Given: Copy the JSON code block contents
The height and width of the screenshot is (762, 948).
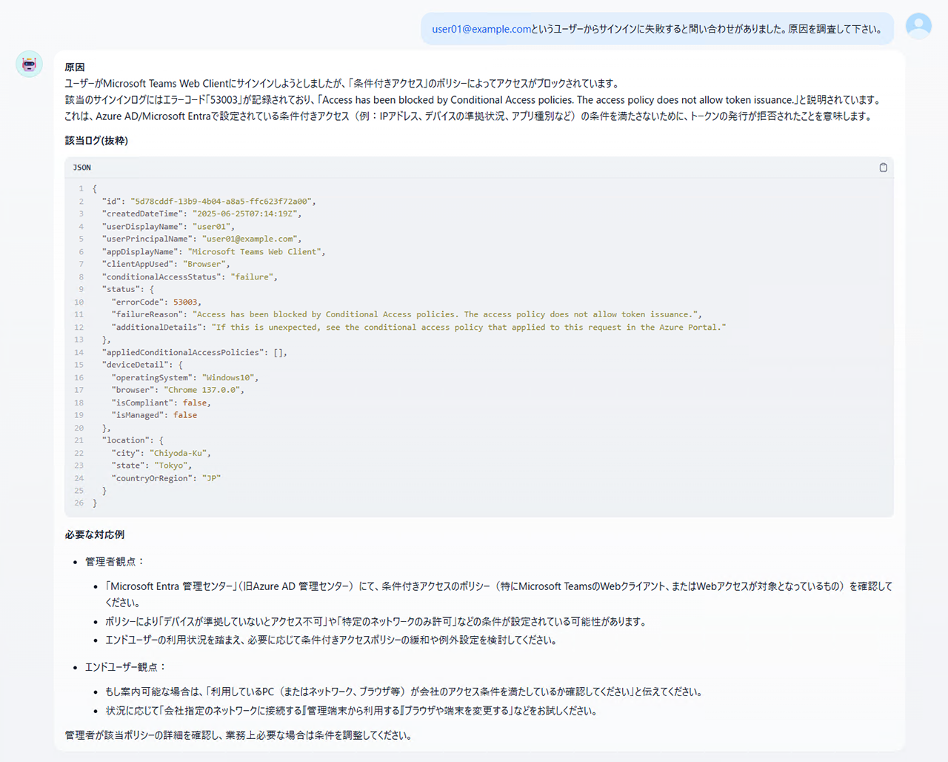Looking at the screenshot, I should click(x=883, y=168).
